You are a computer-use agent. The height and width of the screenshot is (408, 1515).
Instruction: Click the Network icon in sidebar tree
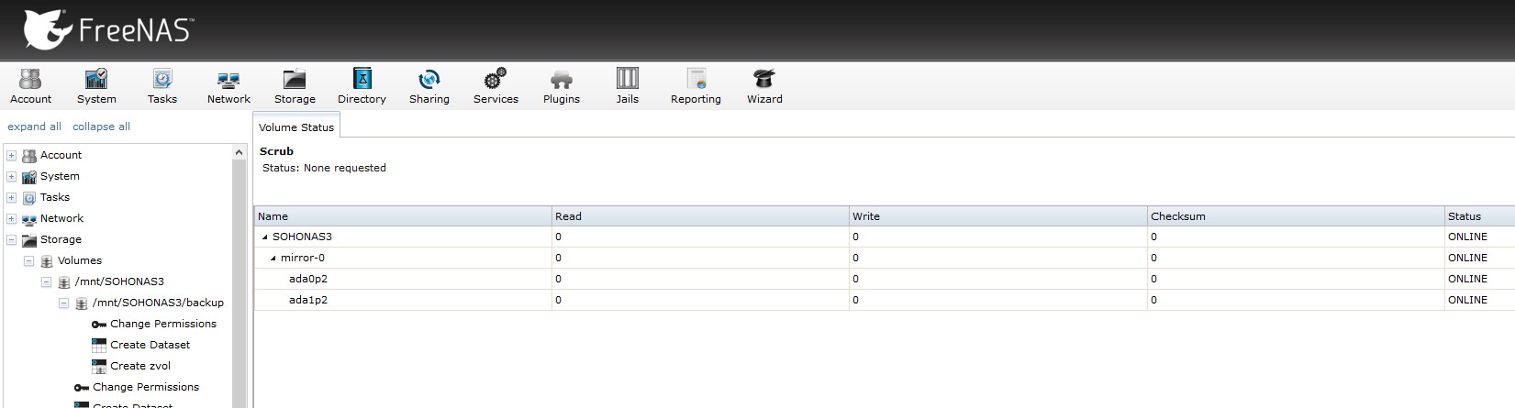[x=29, y=219]
